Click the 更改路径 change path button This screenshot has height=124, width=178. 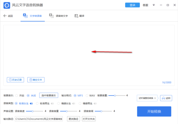click(x=73, y=119)
